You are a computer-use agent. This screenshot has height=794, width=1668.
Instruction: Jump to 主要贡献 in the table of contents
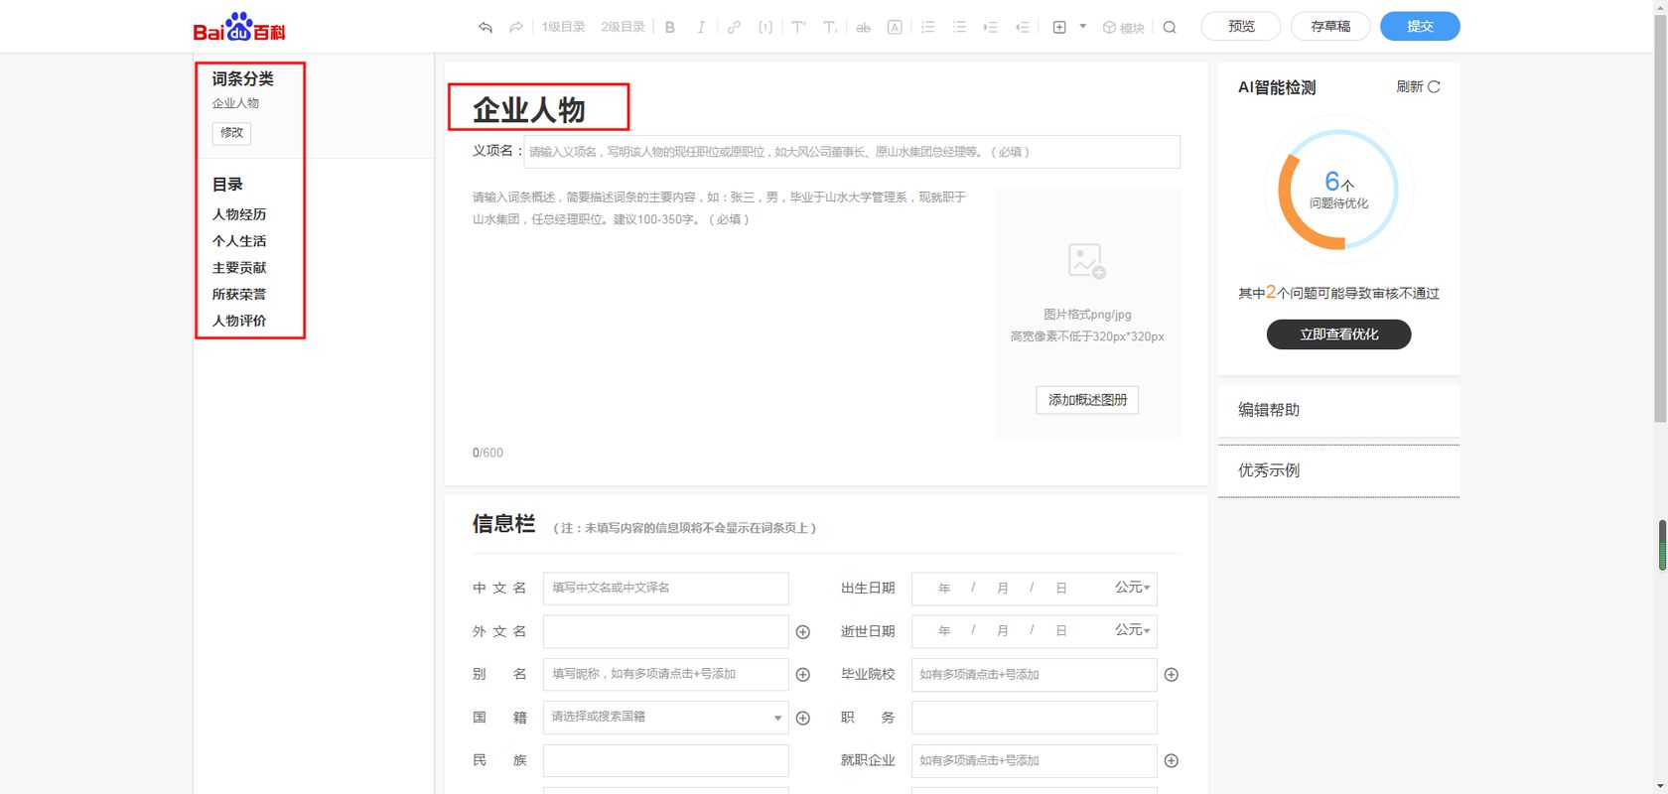[x=239, y=268]
